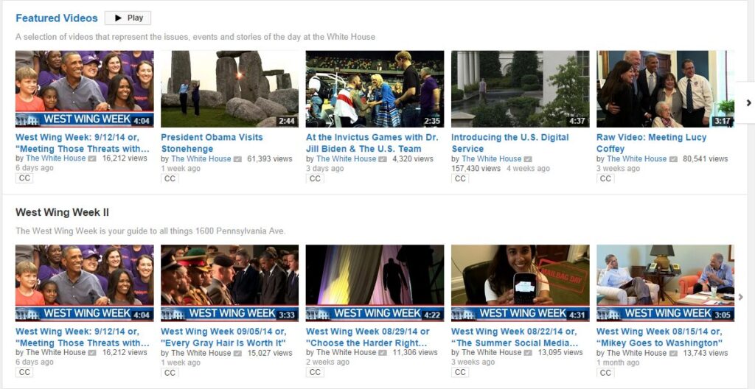This screenshot has height=389, width=755.
Task: Click the verified badge beside the Stonehenge video channel name
Action: coord(238,159)
